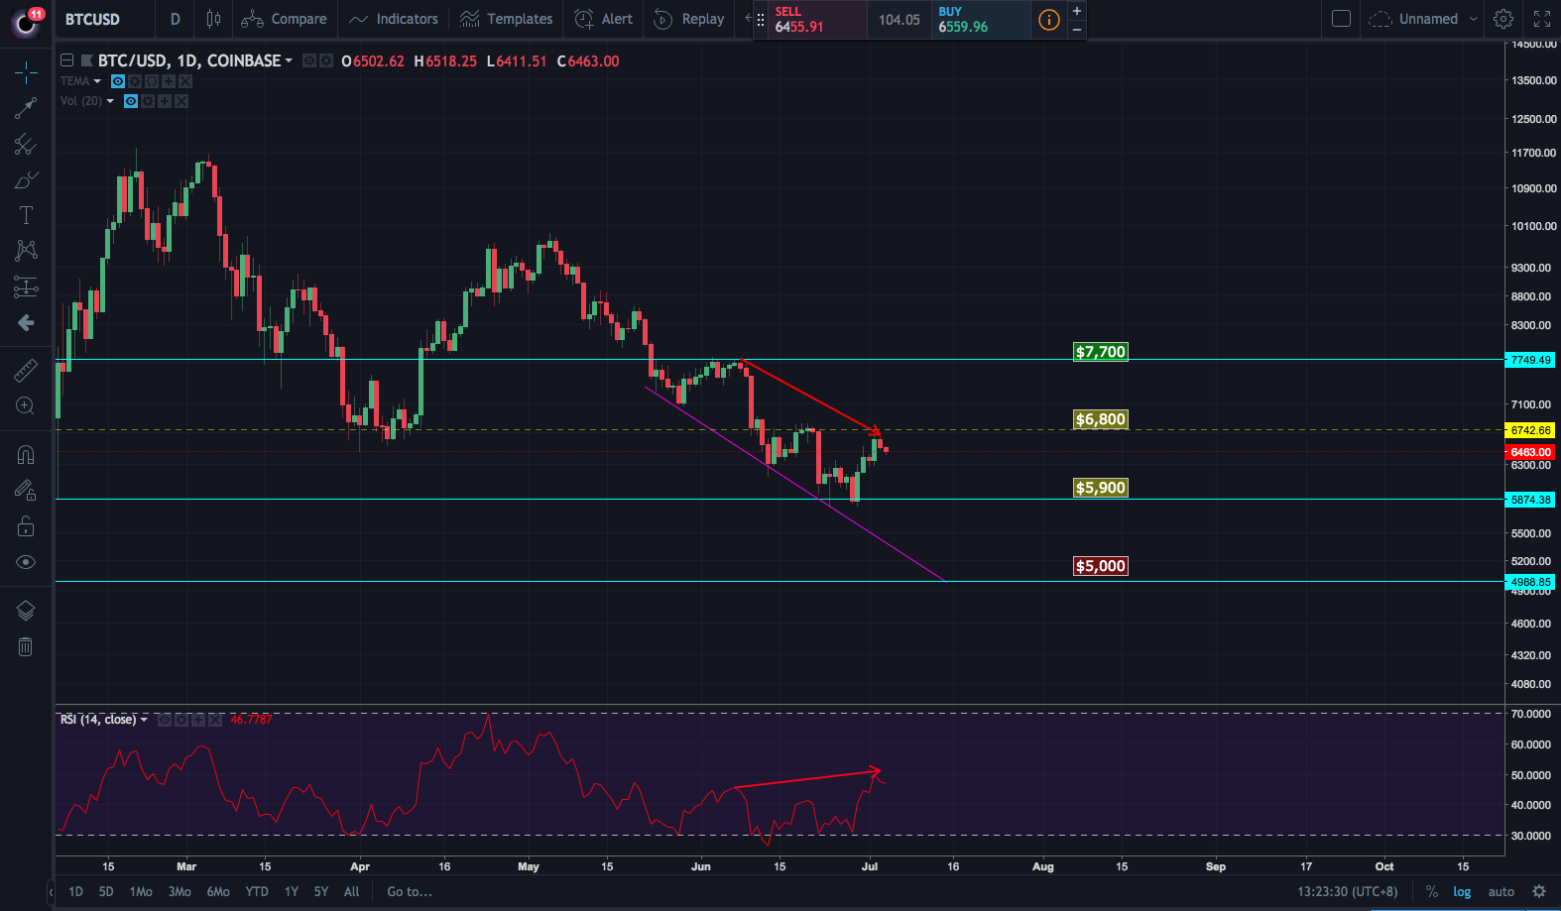Select the ruler measure tool
Screen dimensions: 1561x911
(x=26, y=370)
